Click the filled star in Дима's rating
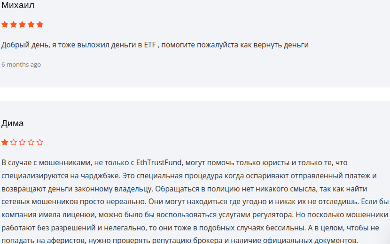Image resolution: width=390 pixels, height=244 pixels. pyautogui.click(x=5, y=142)
